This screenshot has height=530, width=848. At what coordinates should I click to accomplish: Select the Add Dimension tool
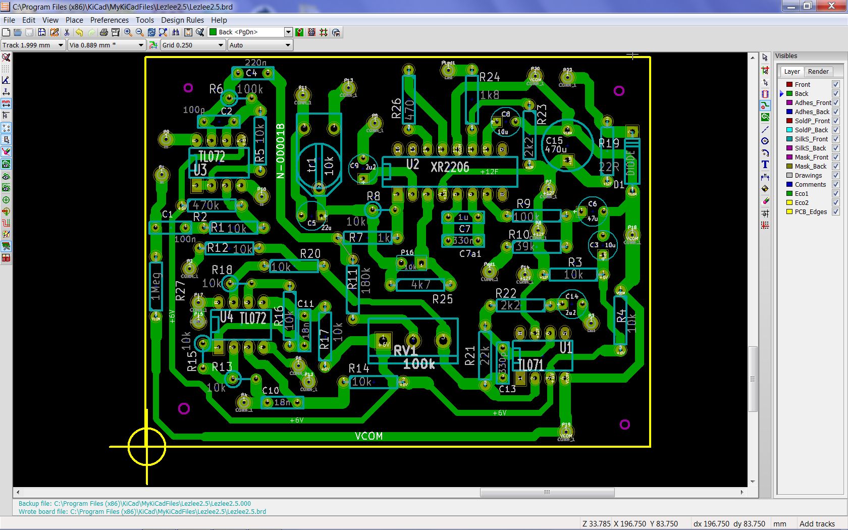765,178
